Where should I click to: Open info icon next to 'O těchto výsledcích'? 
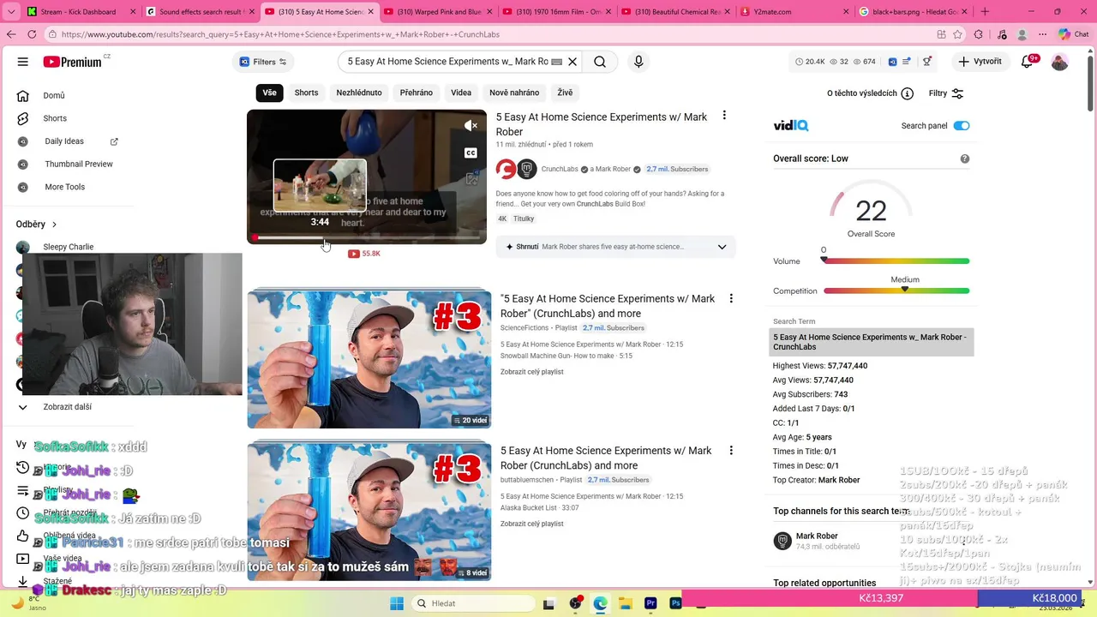(908, 93)
